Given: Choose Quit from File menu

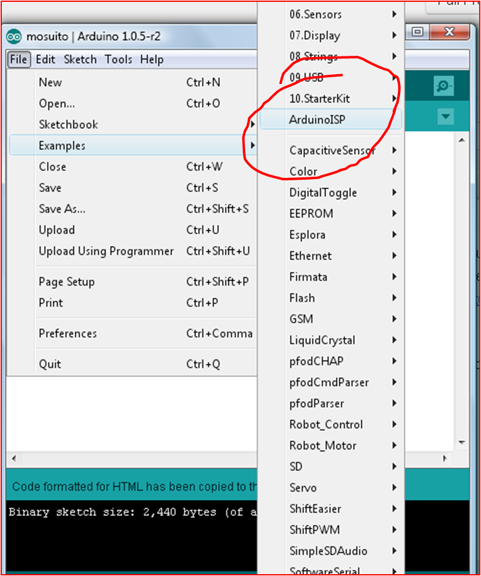Looking at the screenshot, I should click(133, 364).
